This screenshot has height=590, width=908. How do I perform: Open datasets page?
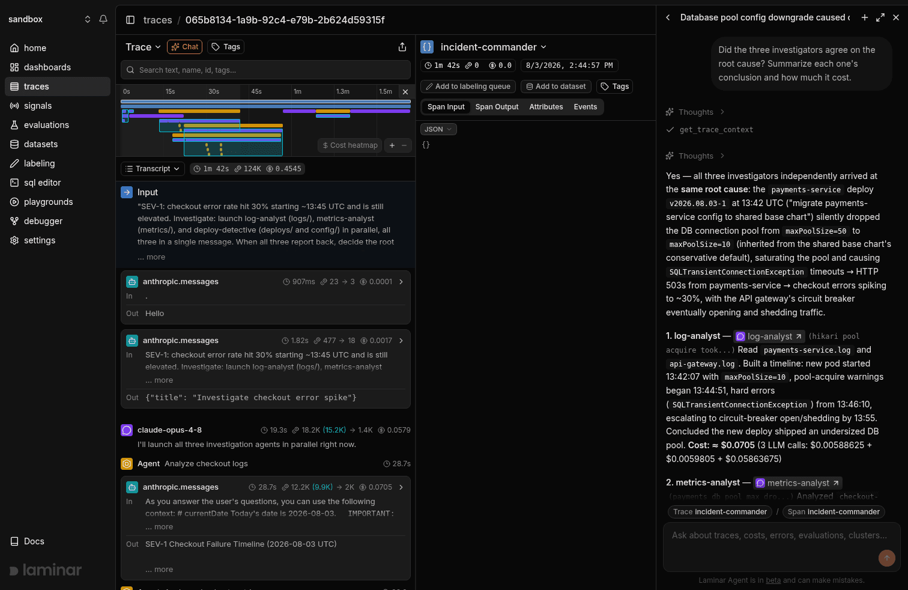click(58, 144)
